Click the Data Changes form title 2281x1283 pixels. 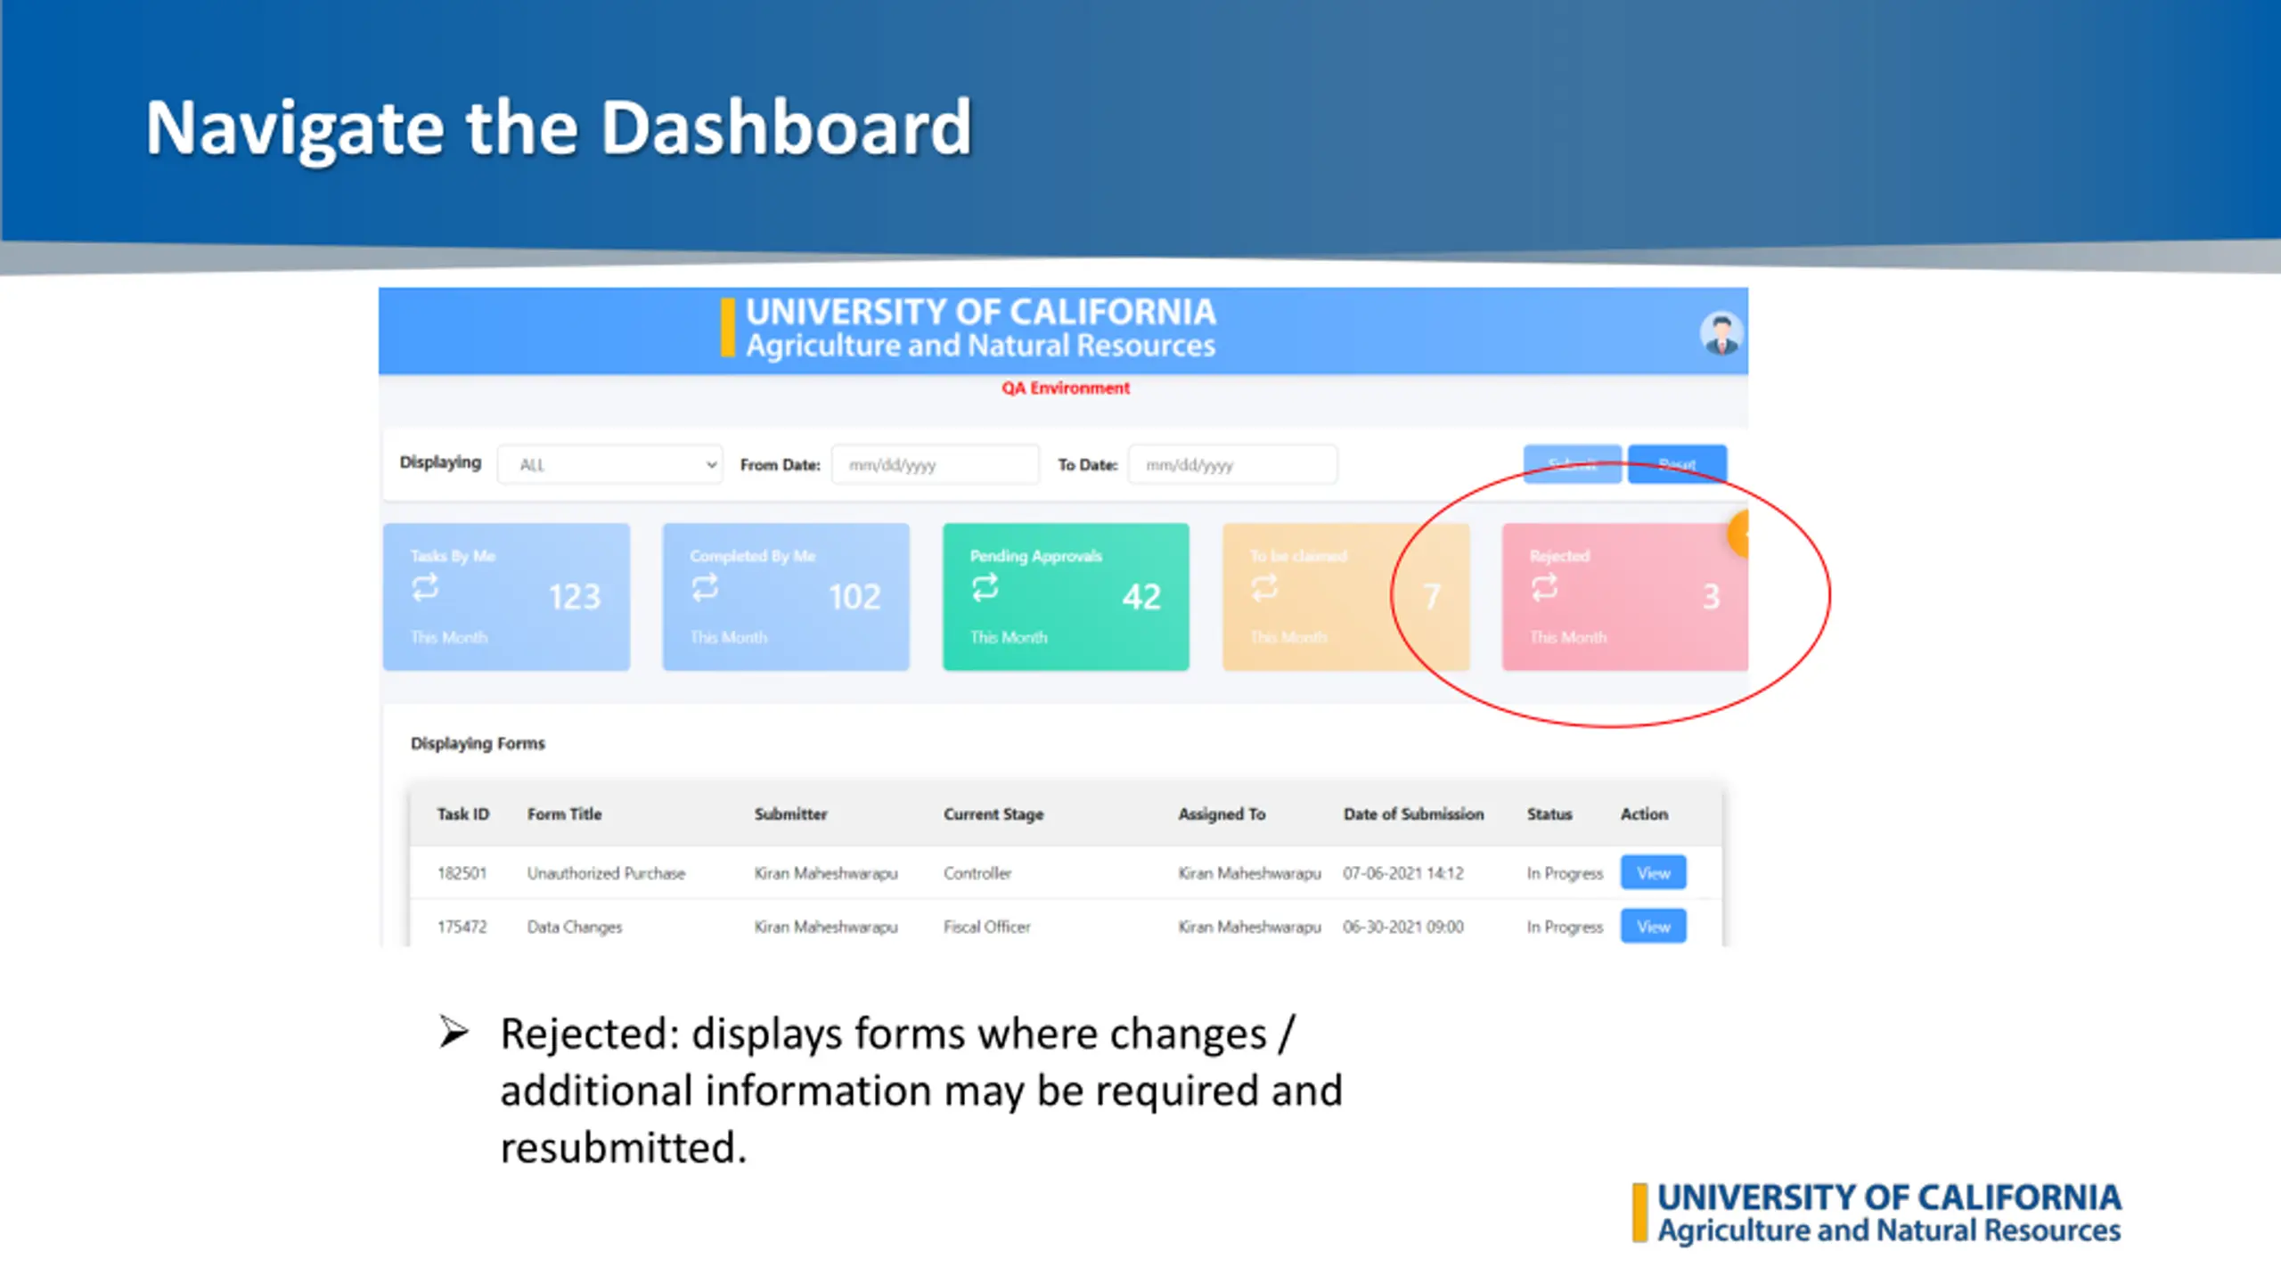[x=574, y=928]
